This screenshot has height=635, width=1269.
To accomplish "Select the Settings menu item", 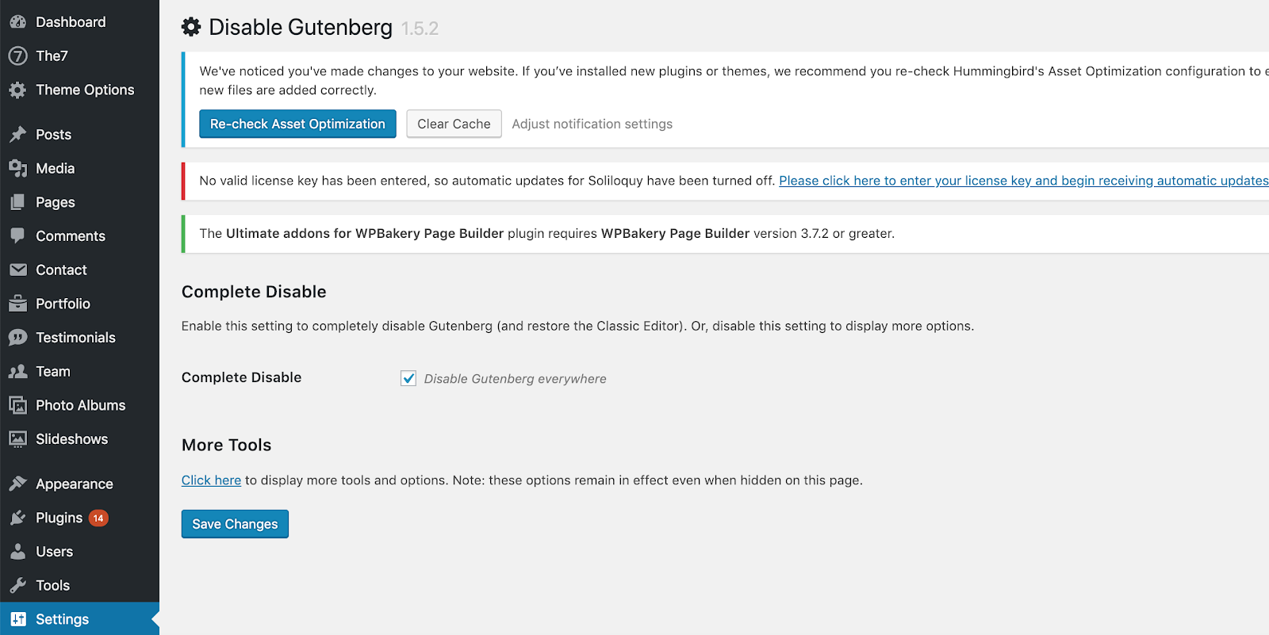I will (79, 619).
